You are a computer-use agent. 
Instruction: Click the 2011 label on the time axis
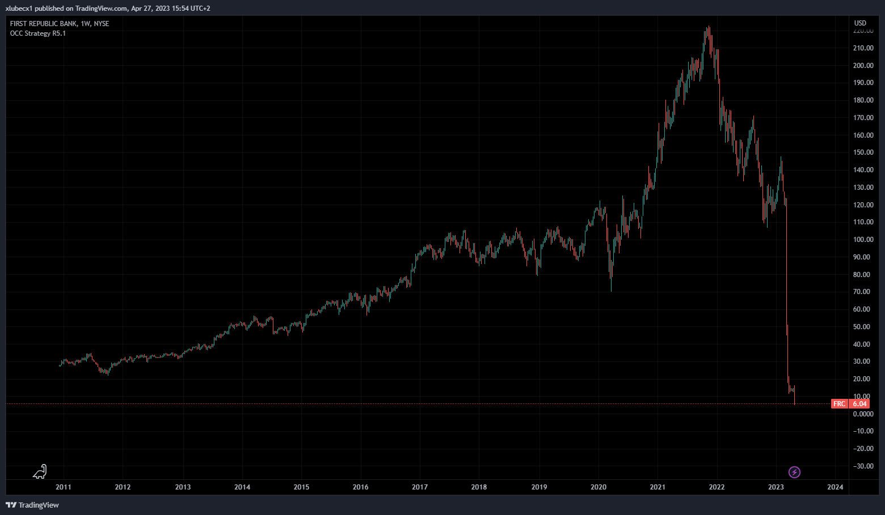point(64,487)
